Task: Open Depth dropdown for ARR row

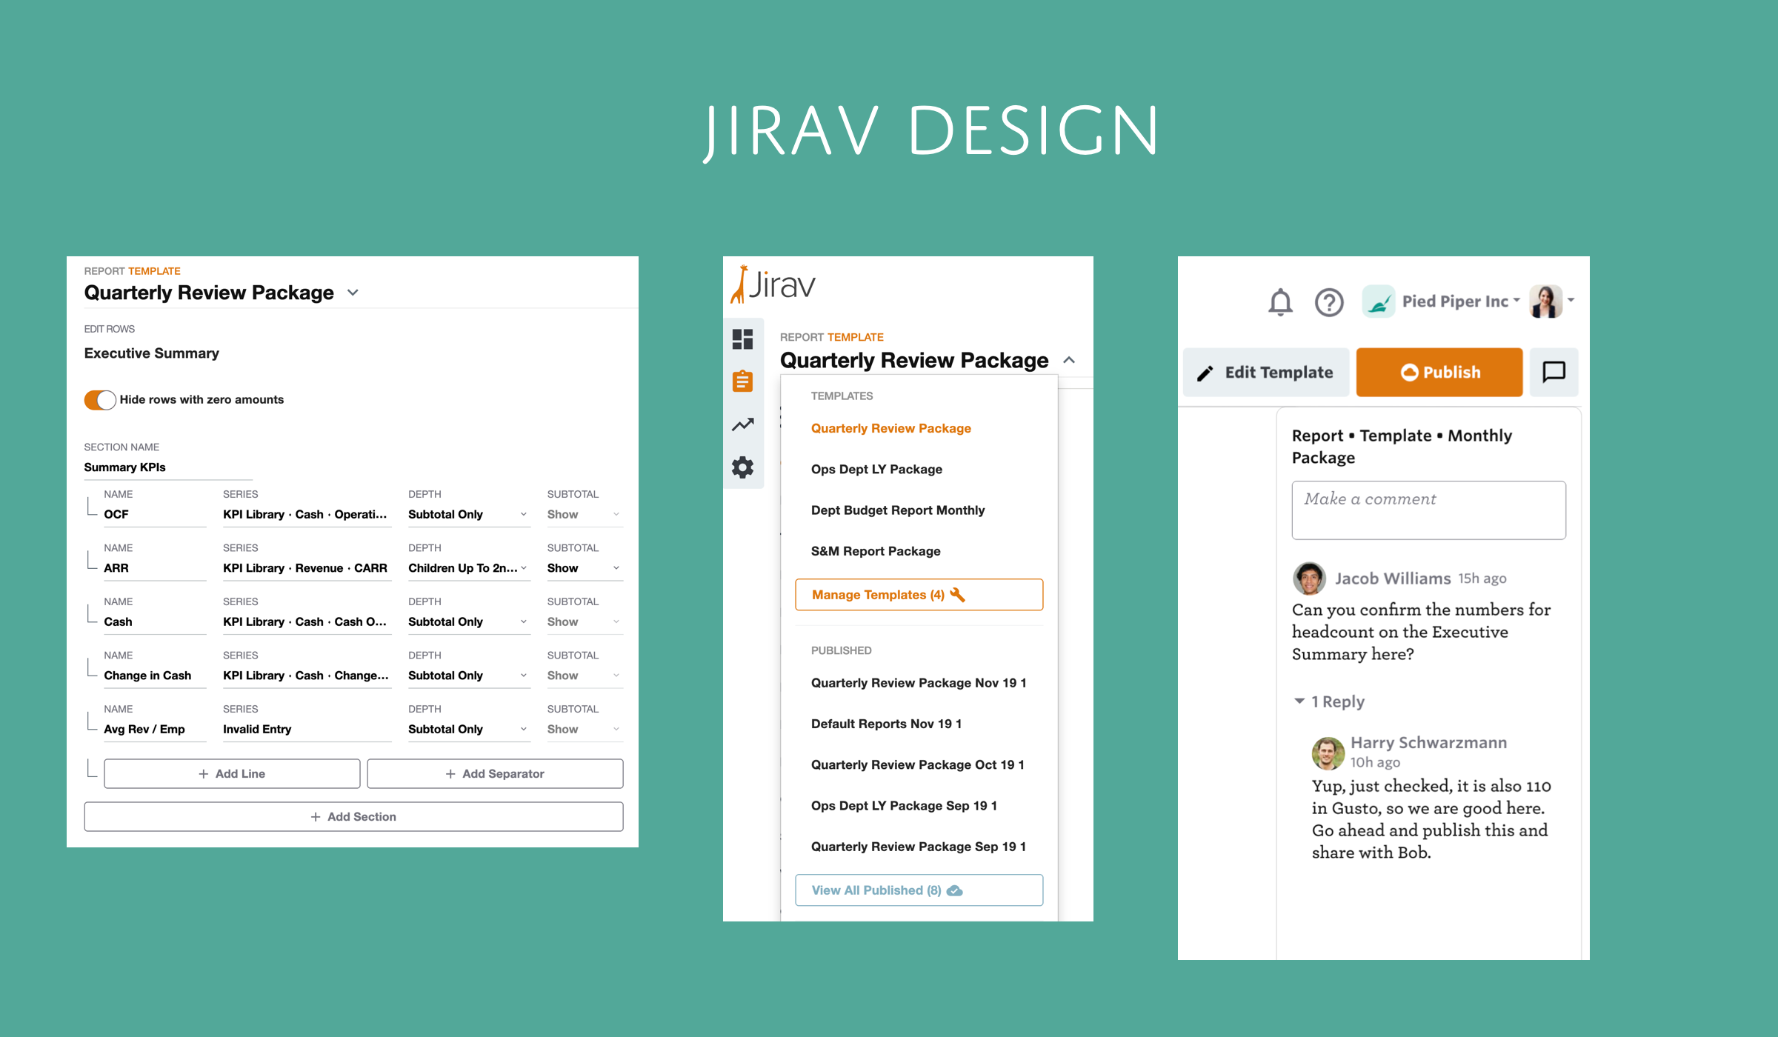Action: click(469, 568)
